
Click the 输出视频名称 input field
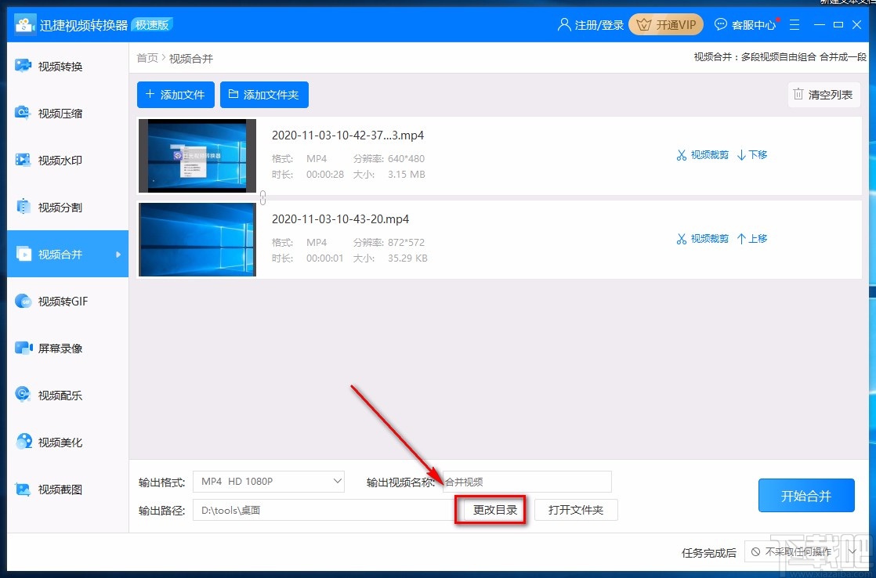pyautogui.click(x=527, y=482)
